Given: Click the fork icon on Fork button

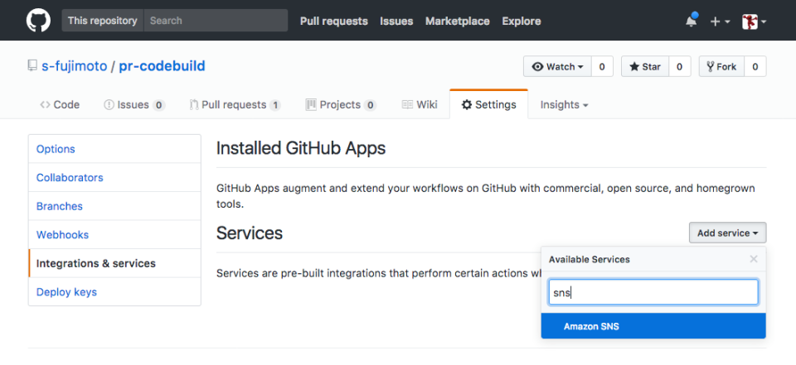Looking at the screenshot, I should click(x=711, y=66).
